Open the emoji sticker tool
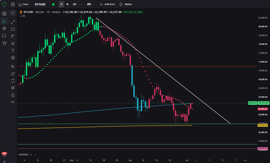This screenshot has width=270, height=163. point(13,58)
